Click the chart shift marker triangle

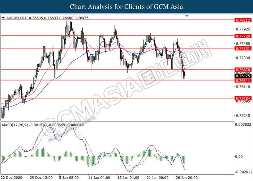tap(187, 16)
